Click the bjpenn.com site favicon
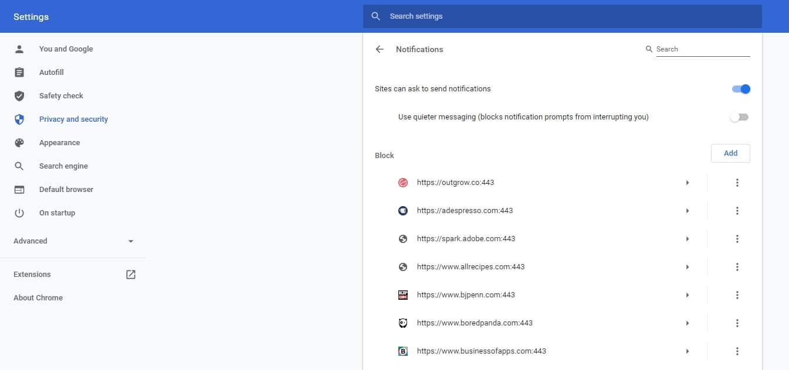789x370 pixels. point(402,294)
